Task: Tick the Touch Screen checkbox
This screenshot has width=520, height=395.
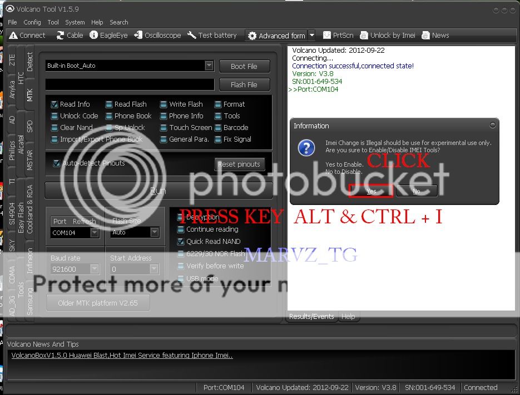Action: click(x=163, y=128)
